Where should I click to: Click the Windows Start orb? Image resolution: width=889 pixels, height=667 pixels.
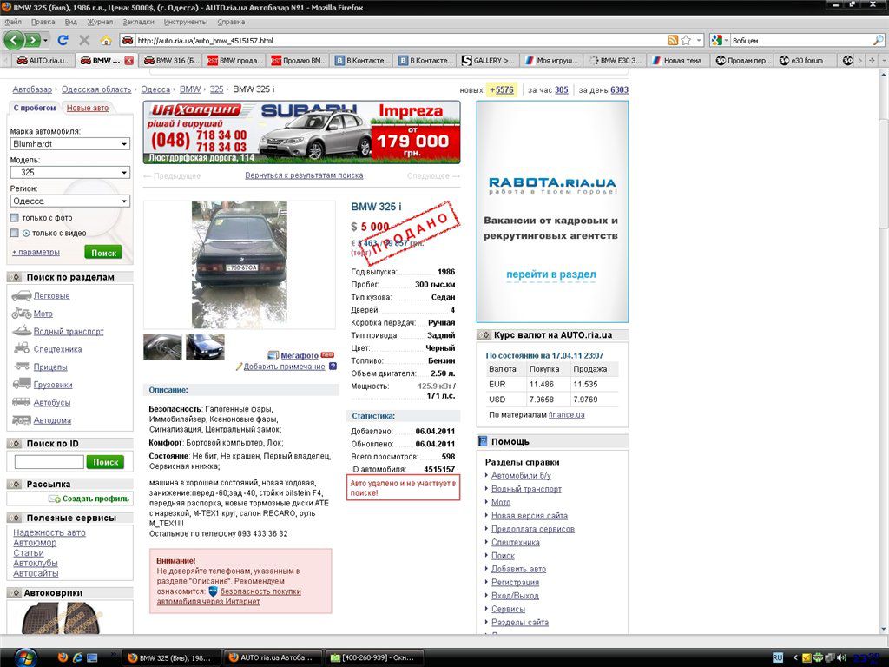[25, 658]
